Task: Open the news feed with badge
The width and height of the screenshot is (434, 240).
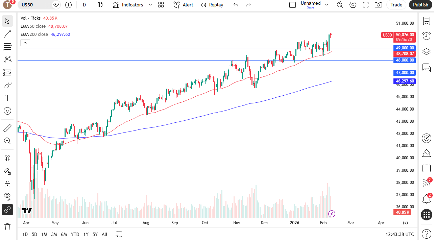Action: [x=427, y=183]
